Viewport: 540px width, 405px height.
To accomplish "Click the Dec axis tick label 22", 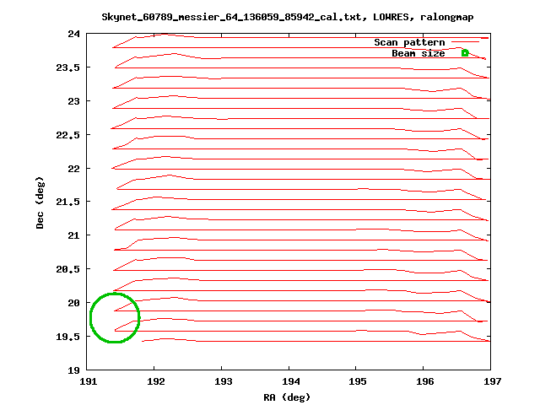I will pyautogui.click(x=73, y=169).
